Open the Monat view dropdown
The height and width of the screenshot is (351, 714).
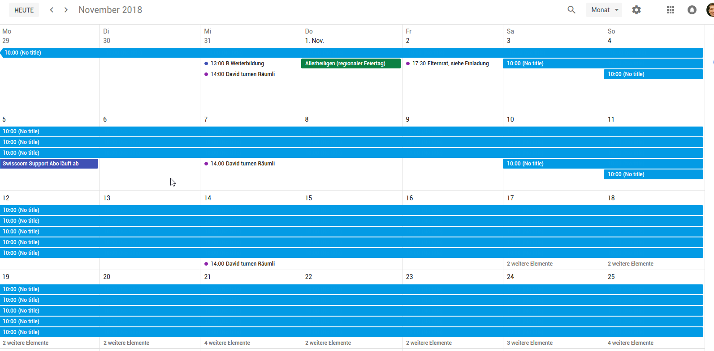tap(604, 10)
